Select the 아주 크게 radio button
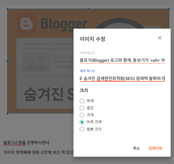 click(x=82, y=122)
